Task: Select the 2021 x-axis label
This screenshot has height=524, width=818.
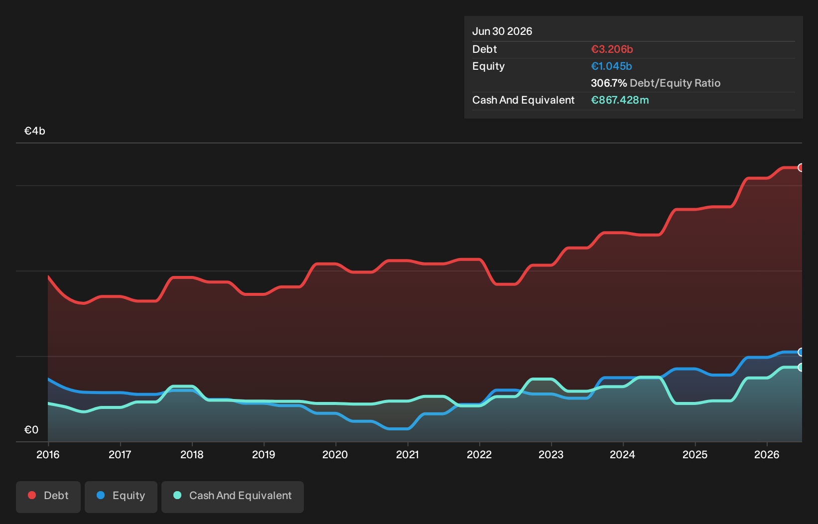Action: (408, 454)
